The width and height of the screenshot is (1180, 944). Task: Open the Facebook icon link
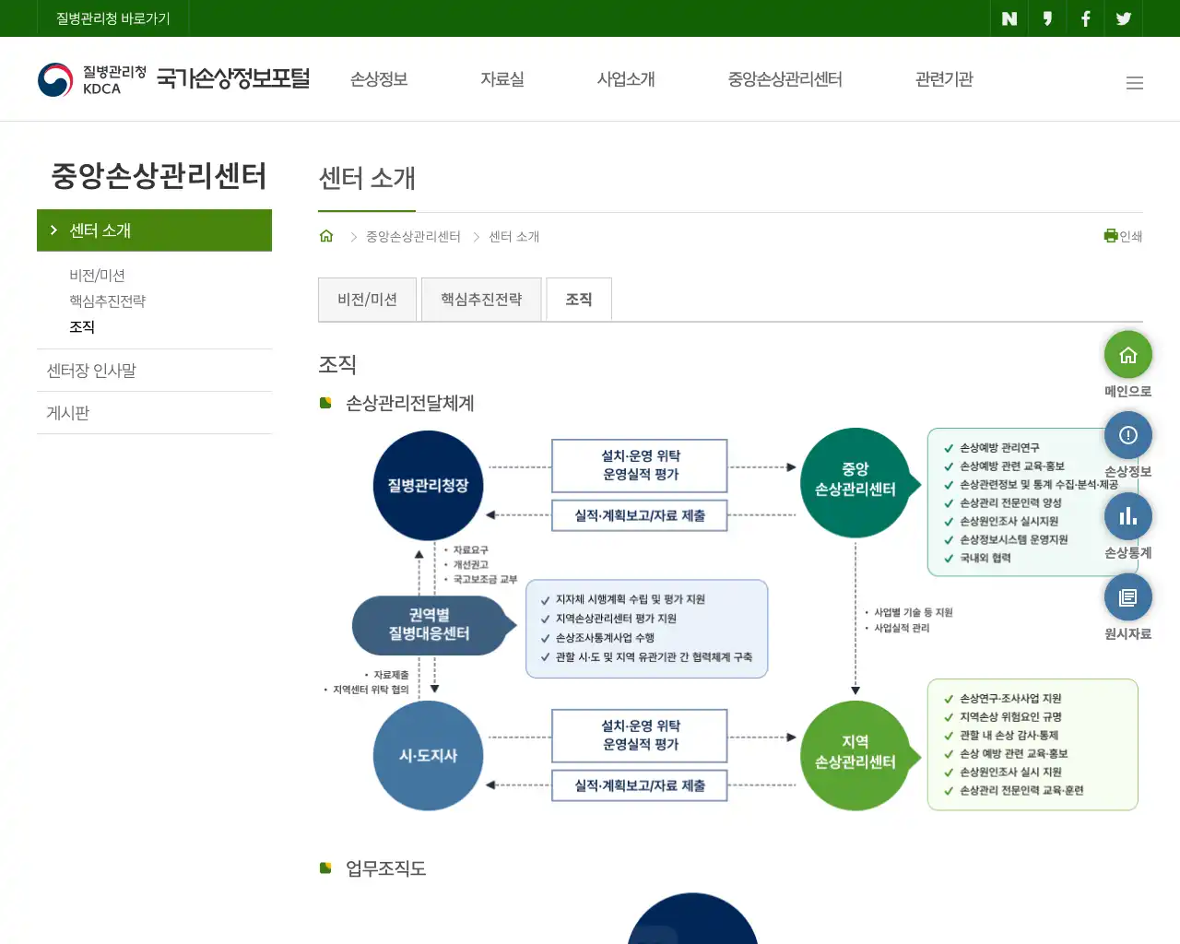pyautogui.click(x=1086, y=18)
